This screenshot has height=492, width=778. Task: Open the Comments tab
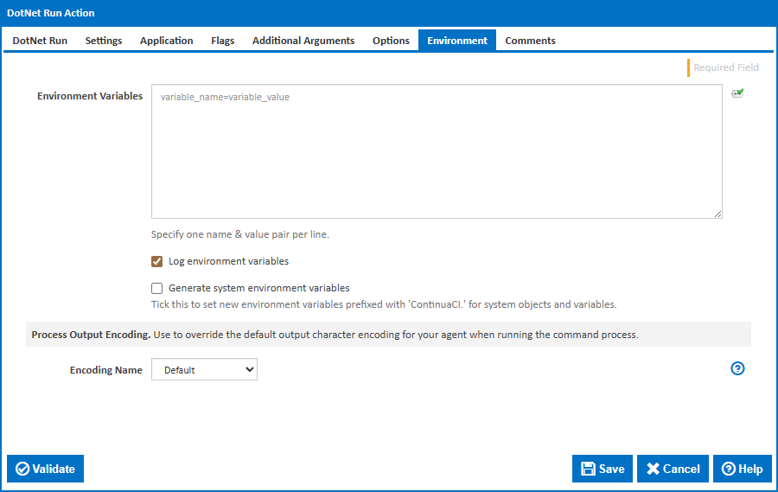530,41
